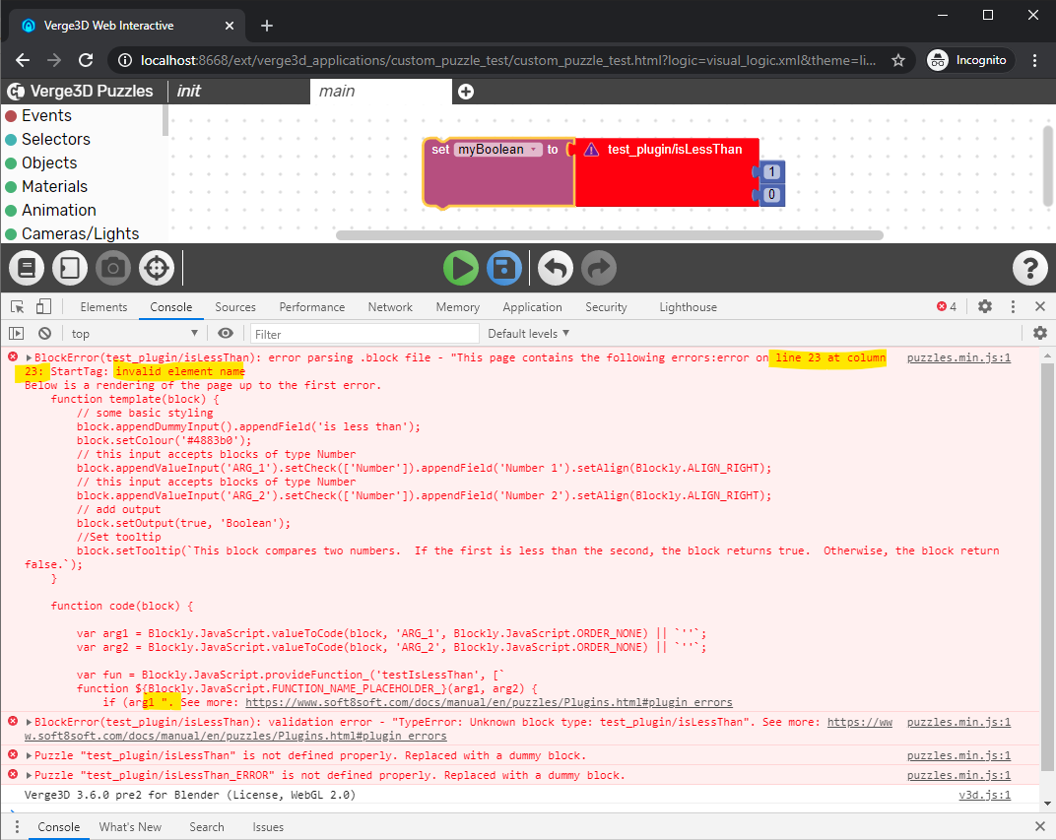Image resolution: width=1056 pixels, height=840 pixels.
Task: Open the Elements DevTools tab
Action: coord(103,307)
